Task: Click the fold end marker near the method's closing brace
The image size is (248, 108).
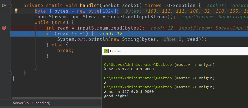Action: (x=10, y=73)
